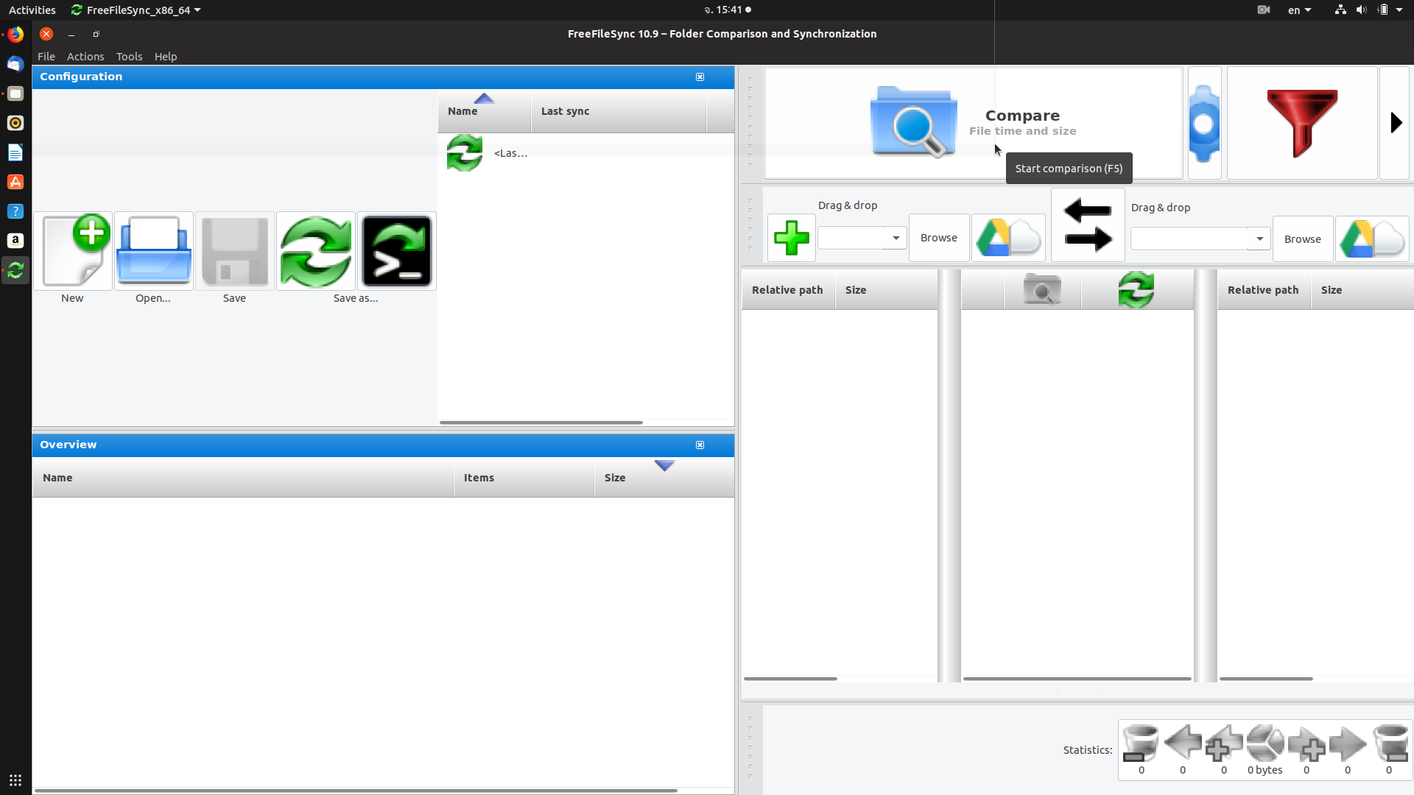Click the middle grid horizontal scrollbar
1414x795 pixels.
click(x=1077, y=679)
